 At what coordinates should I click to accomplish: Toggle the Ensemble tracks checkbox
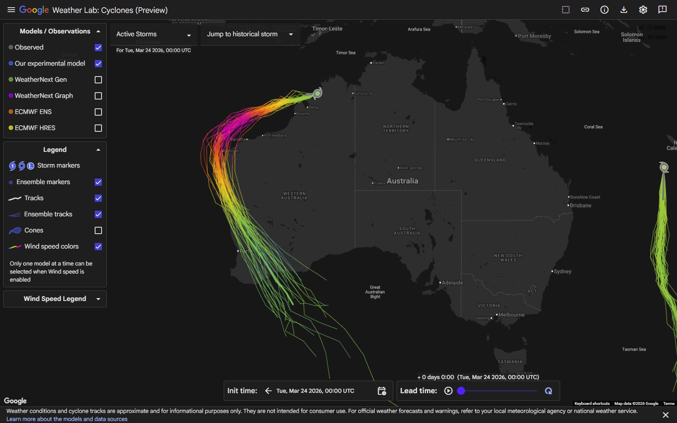(98, 214)
